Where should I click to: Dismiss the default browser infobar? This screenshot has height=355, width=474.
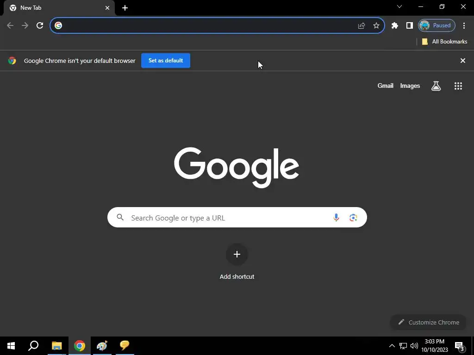coord(462,61)
